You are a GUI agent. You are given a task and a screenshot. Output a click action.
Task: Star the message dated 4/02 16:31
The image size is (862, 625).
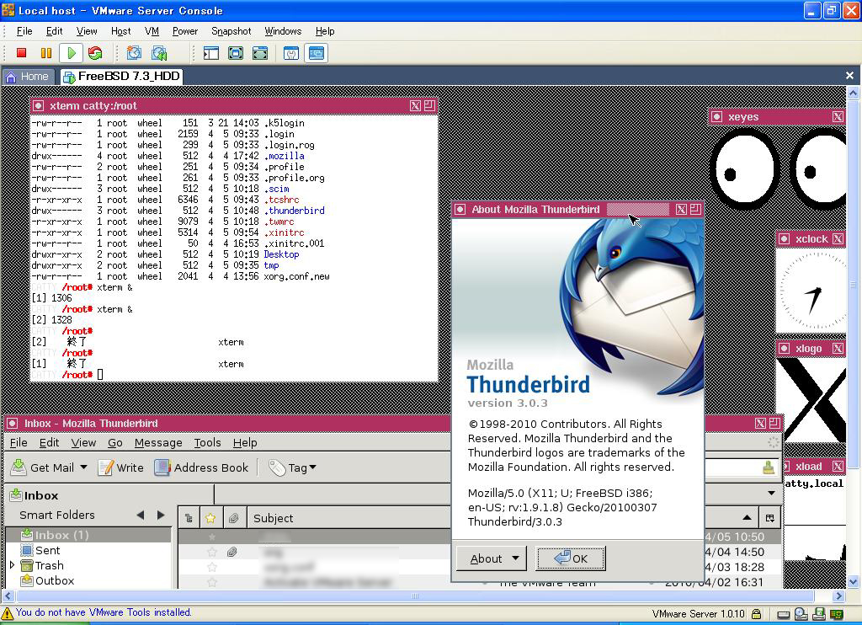coord(211,582)
